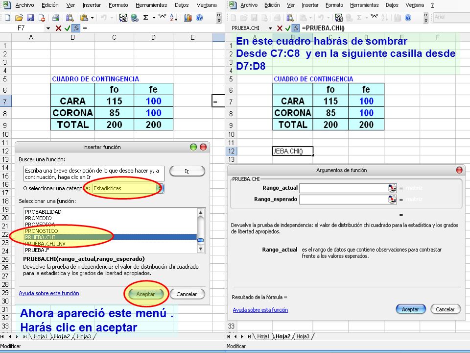The height and width of the screenshot is (353, 470).
Task: Click the function search description box
Action: 94,174
